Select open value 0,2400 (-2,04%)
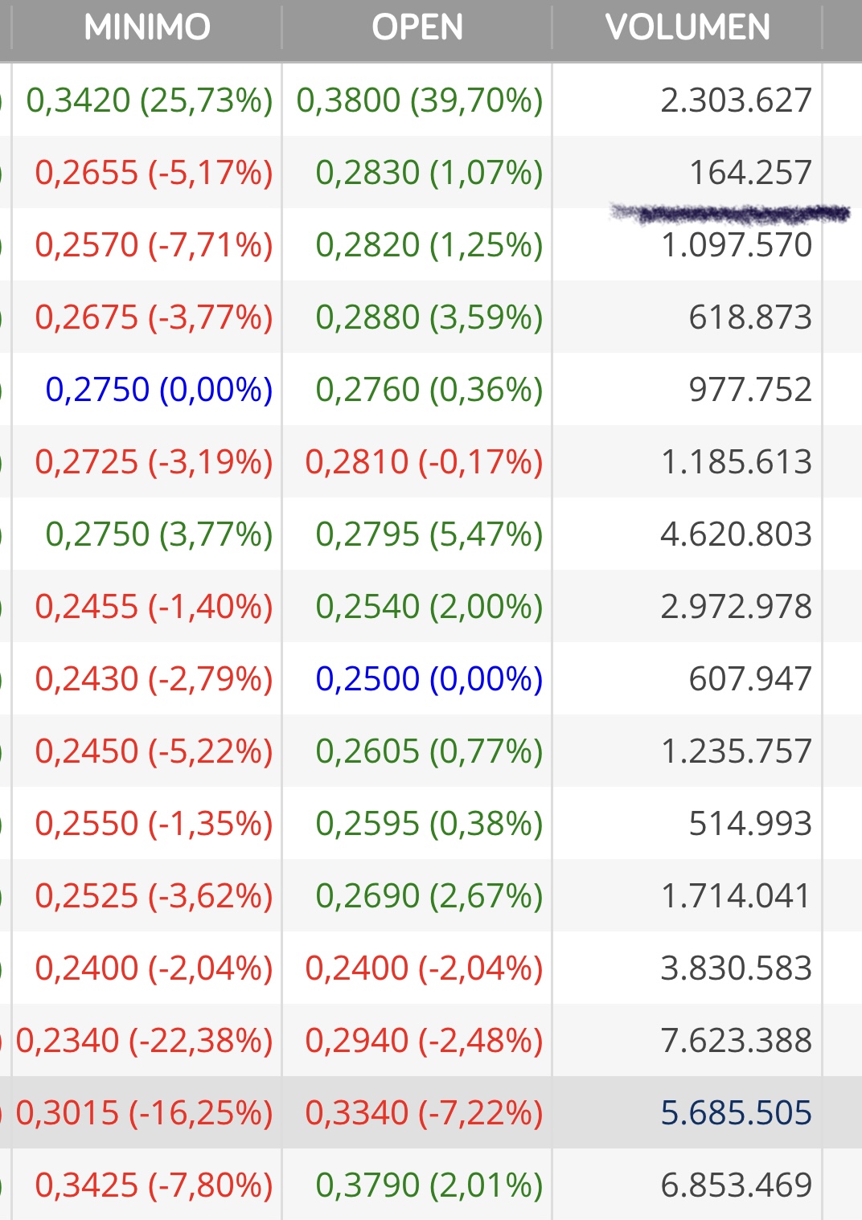Image resolution: width=862 pixels, height=1220 pixels. click(x=425, y=968)
